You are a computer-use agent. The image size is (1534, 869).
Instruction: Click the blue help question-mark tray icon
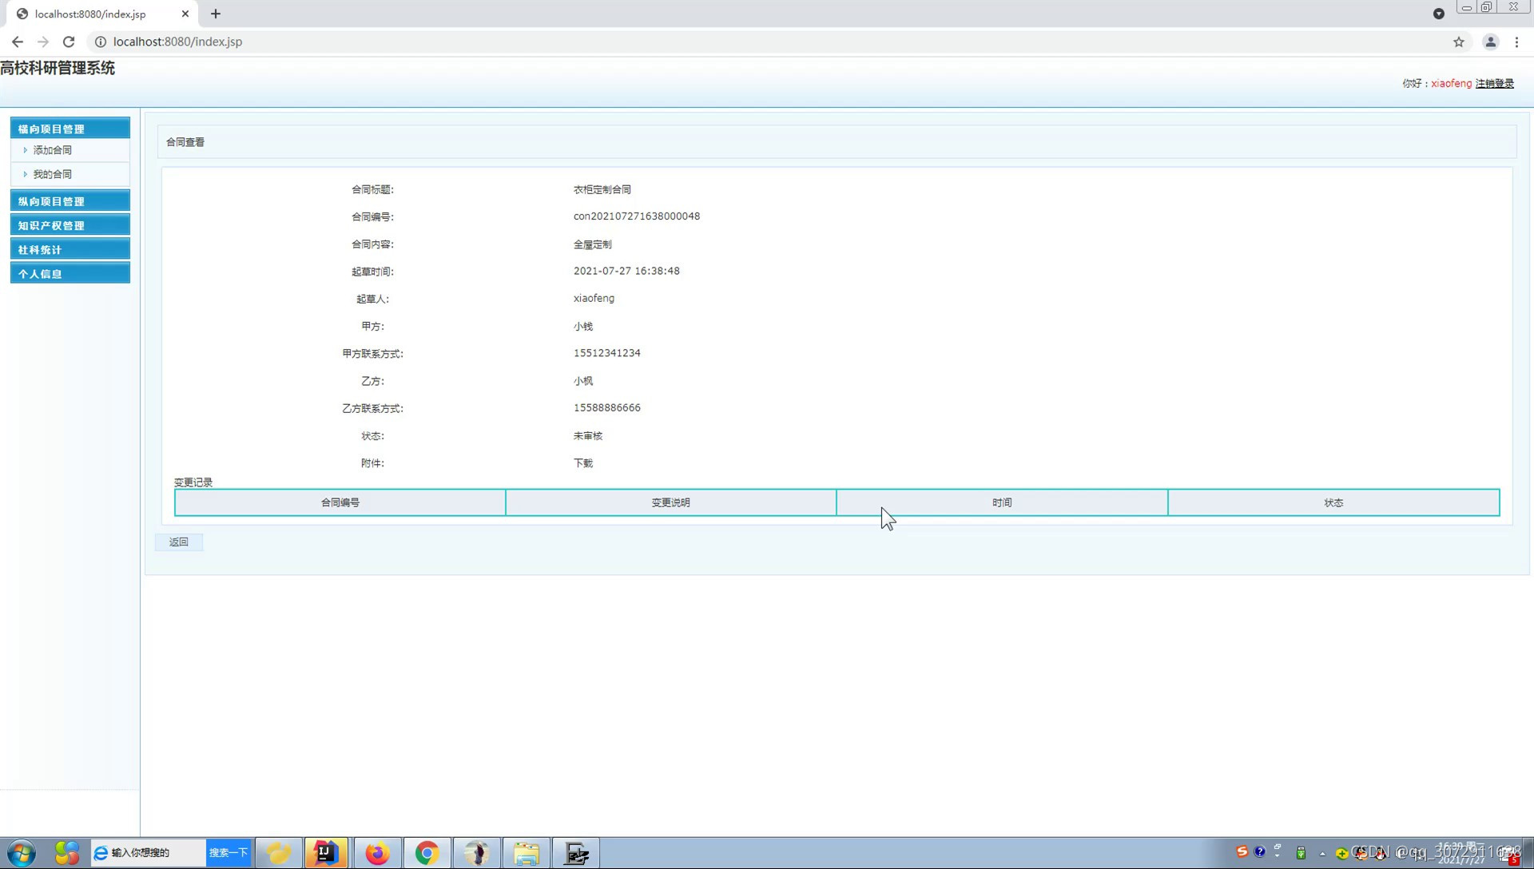[x=1260, y=851]
